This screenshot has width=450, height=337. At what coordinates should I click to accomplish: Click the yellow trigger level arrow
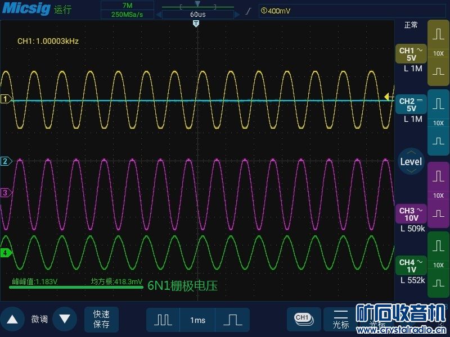tap(389, 97)
